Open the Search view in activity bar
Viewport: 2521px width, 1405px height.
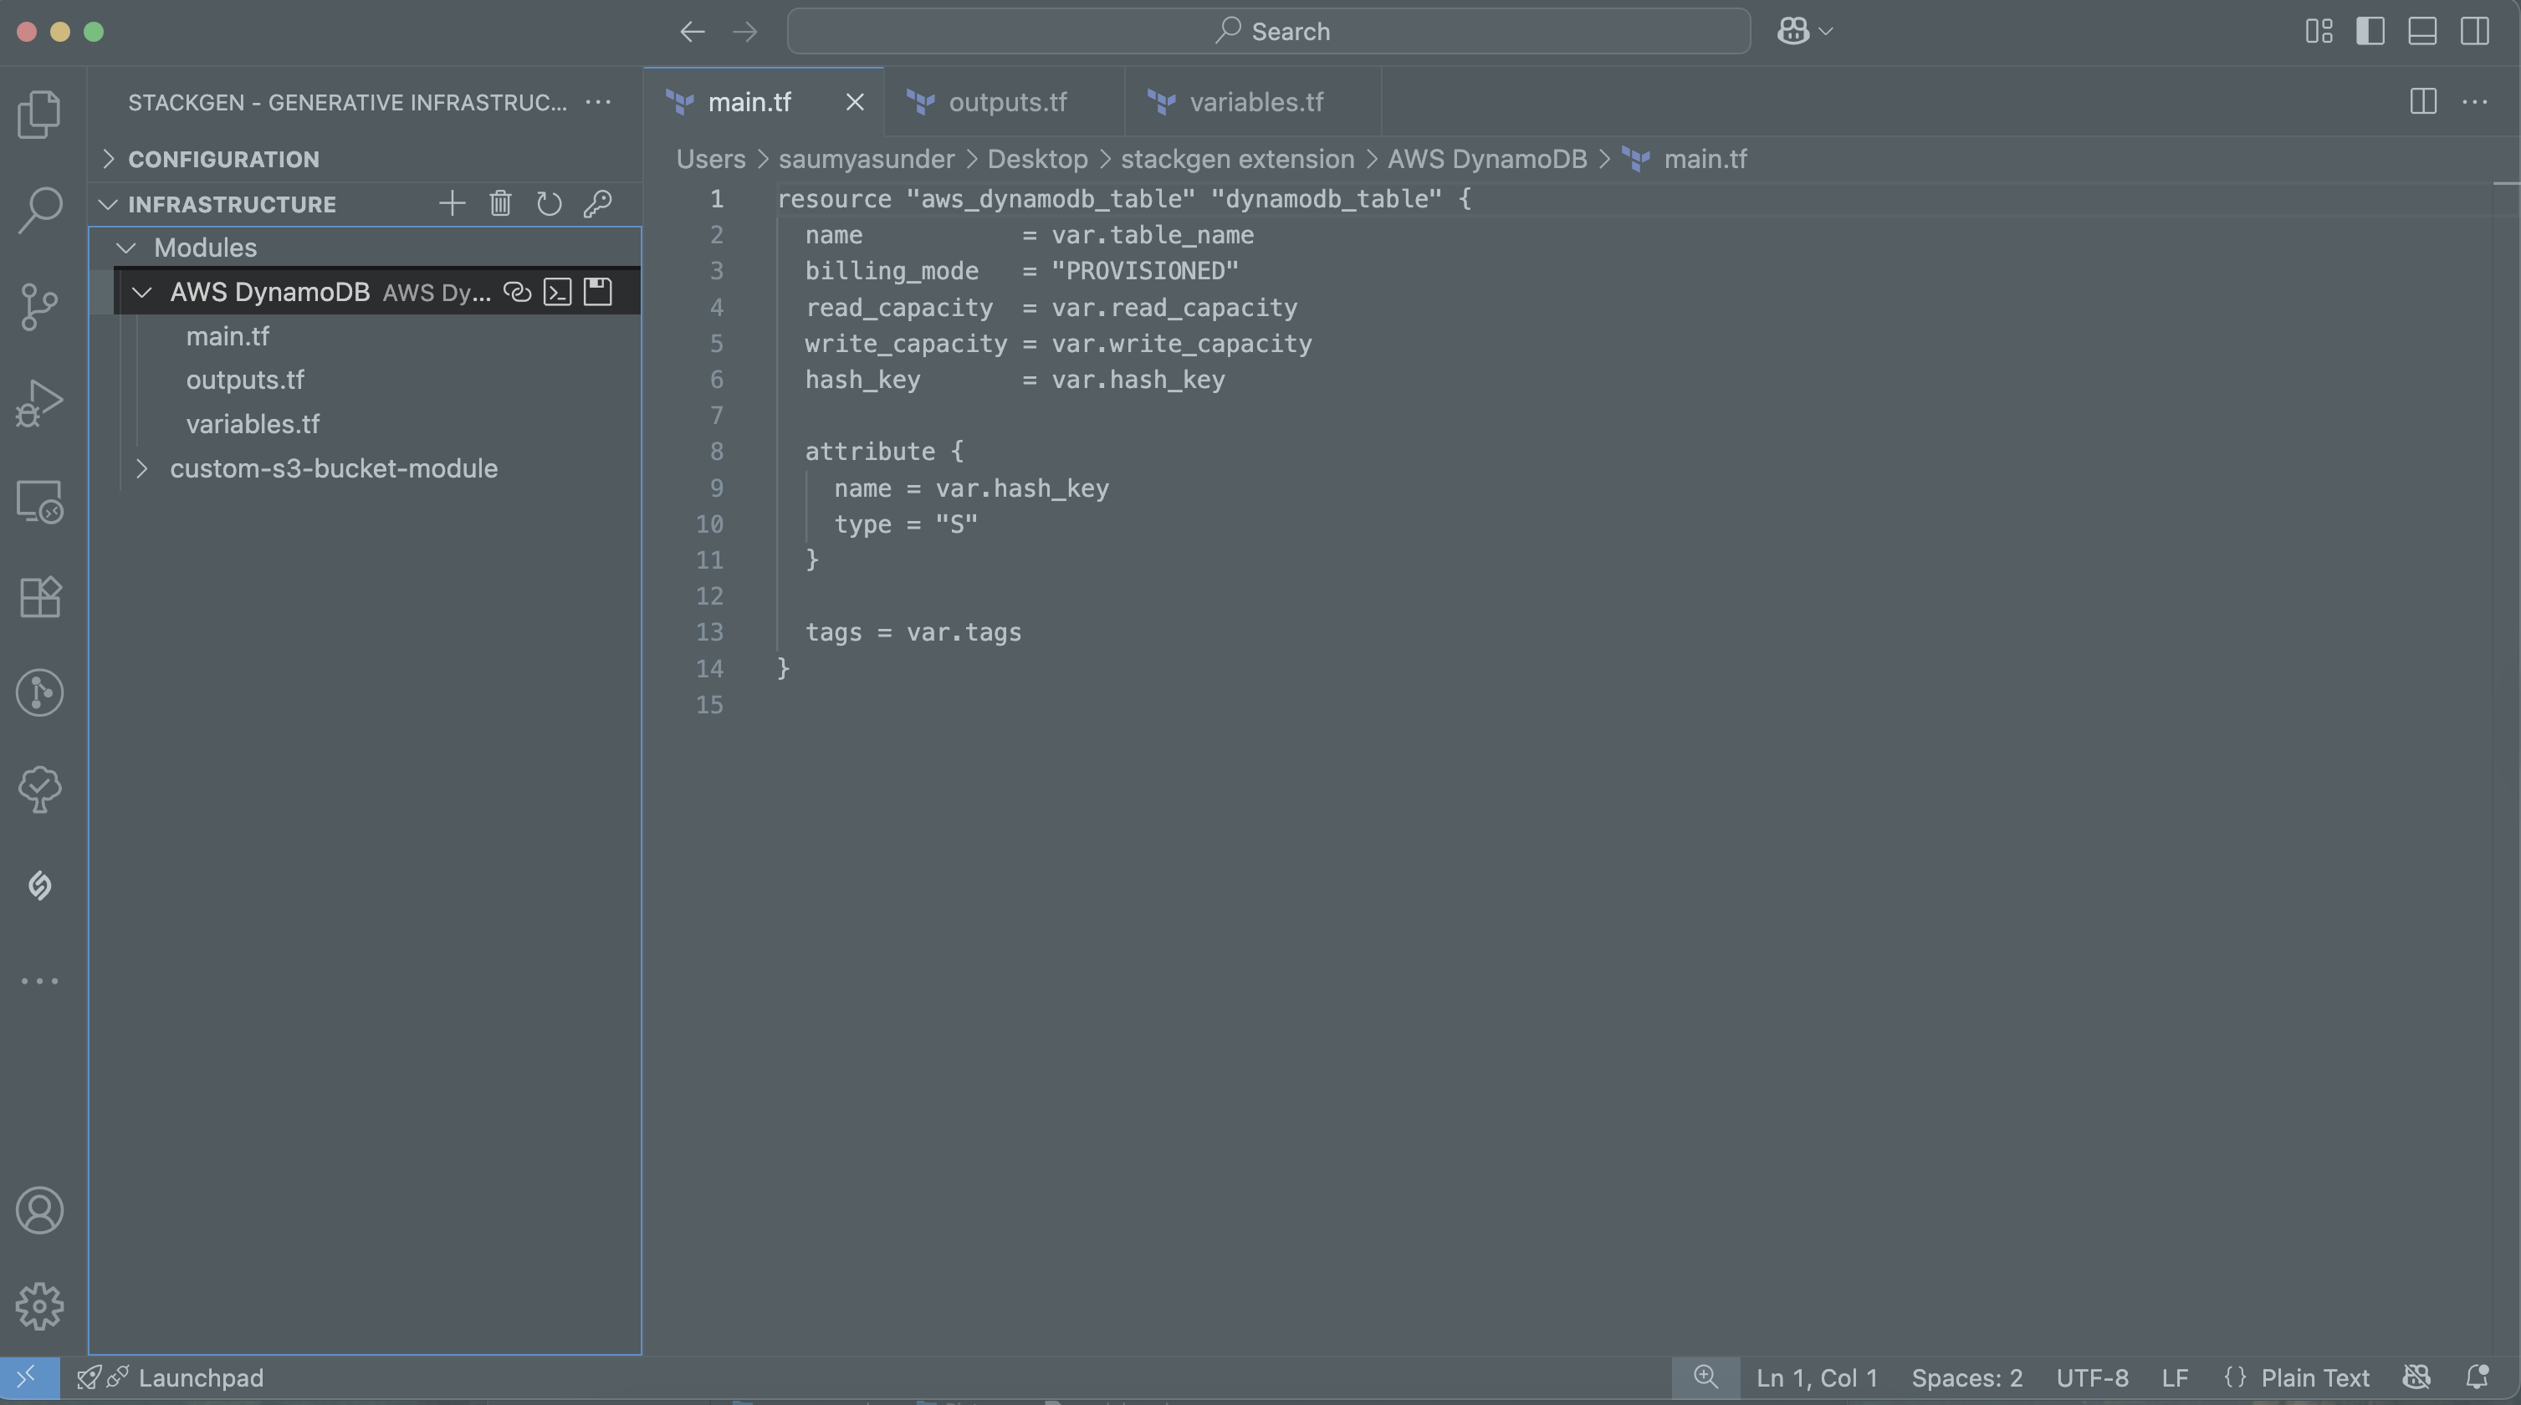pyautogui.click(x=39, y=209)
